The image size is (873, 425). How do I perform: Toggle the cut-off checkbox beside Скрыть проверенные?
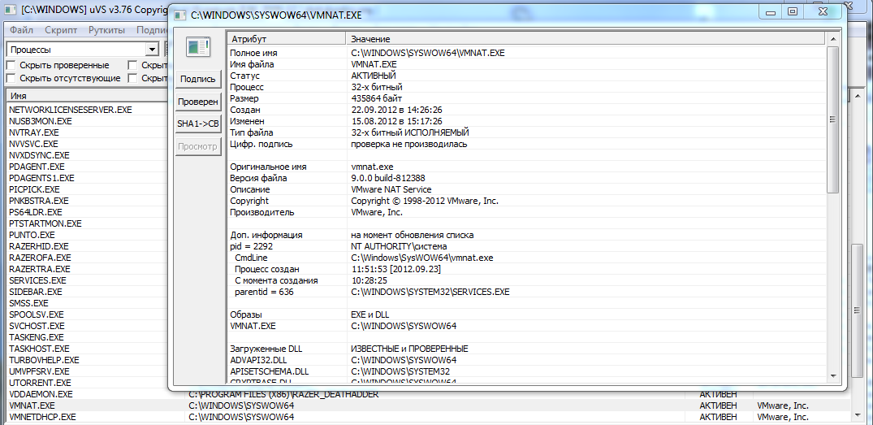point(132,65)
